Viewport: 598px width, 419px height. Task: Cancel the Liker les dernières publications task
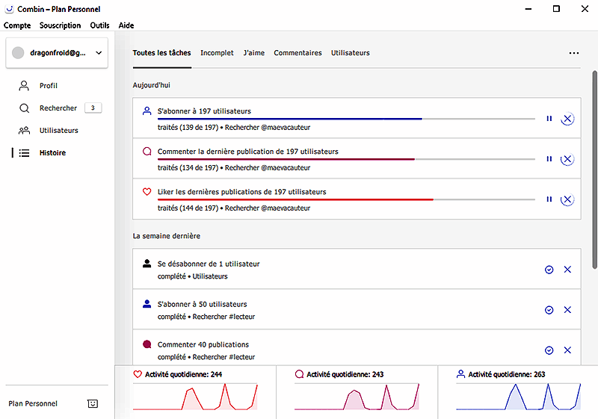567,199
